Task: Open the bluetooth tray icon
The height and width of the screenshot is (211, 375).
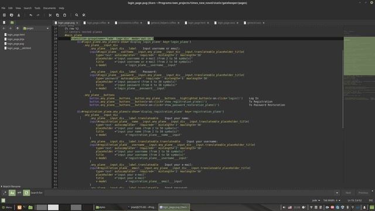Action: click(x=347, y=207)
